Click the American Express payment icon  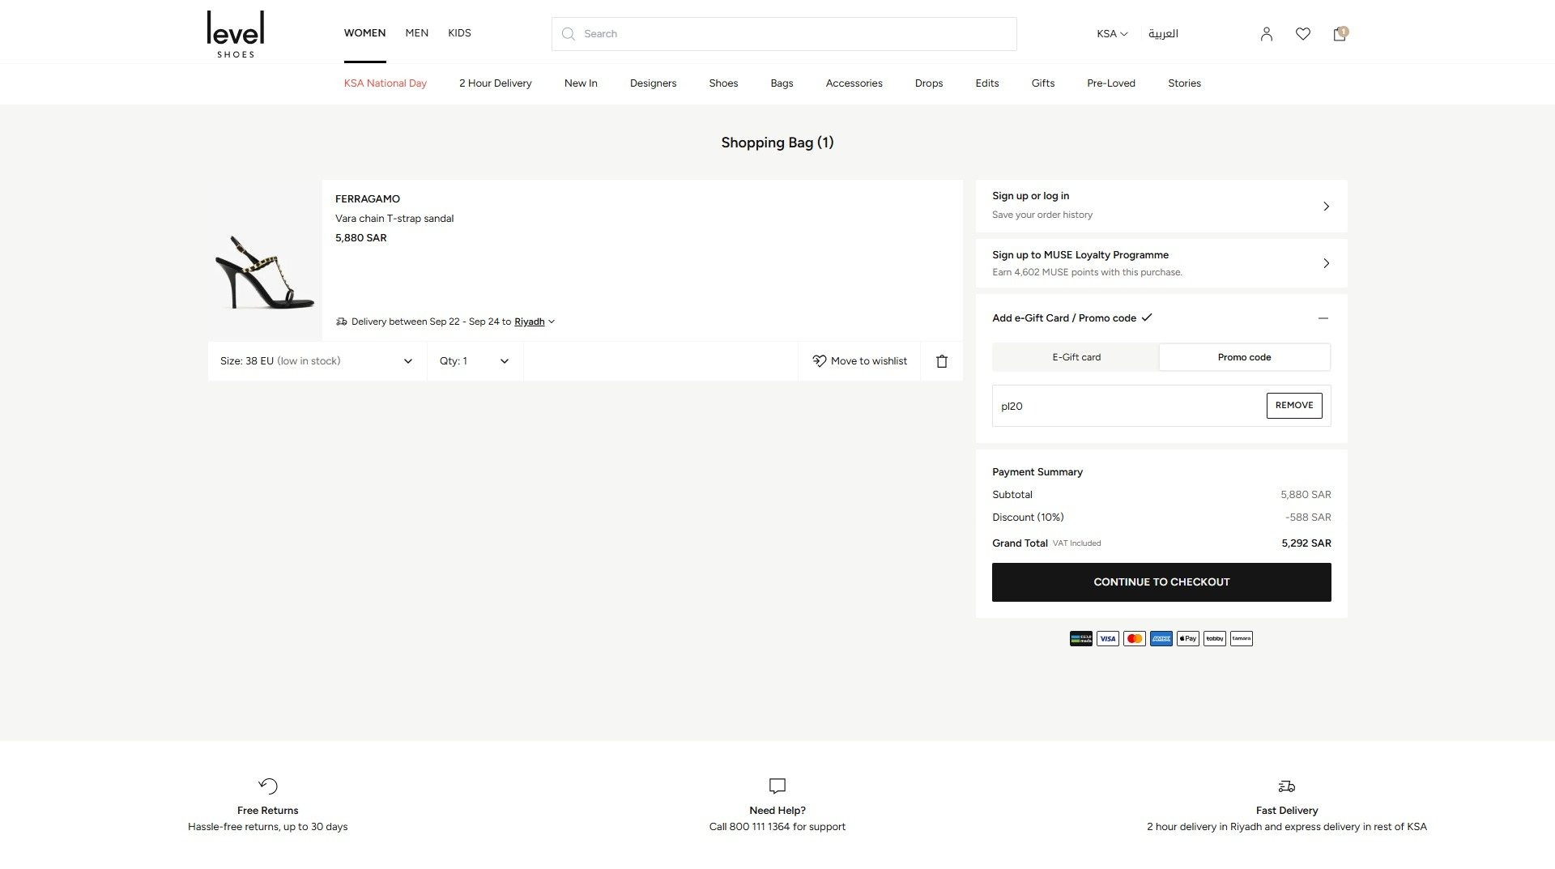1161,639
